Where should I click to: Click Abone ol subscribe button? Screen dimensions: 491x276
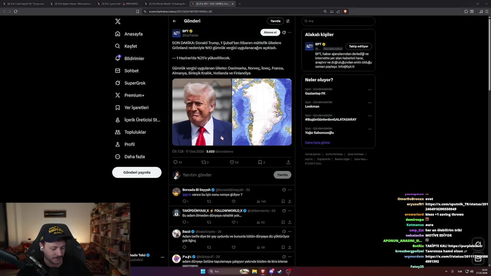tap(270, 33)
